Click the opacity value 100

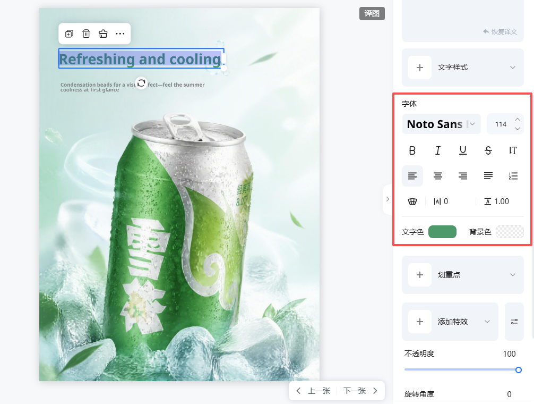(509, 354)
